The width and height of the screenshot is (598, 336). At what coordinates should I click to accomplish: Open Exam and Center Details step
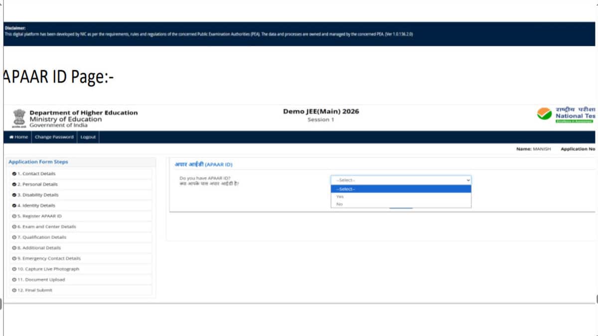click(x=49, y=226)
